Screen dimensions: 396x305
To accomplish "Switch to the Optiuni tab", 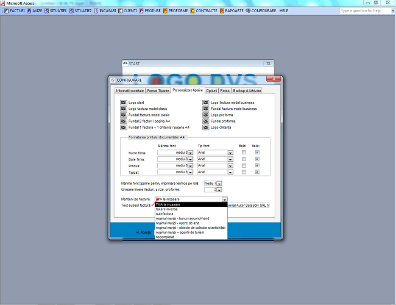I will click(211, 90).
